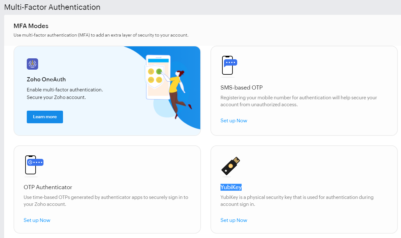
Task: Click the highlighted YubiKey heading
Action: 231,187
